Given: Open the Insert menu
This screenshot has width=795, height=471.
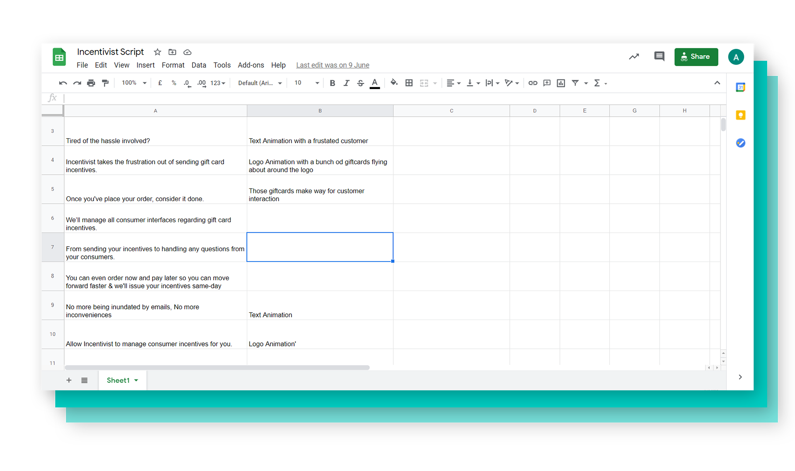Looking at the screenshot, I should click(145, 65).
